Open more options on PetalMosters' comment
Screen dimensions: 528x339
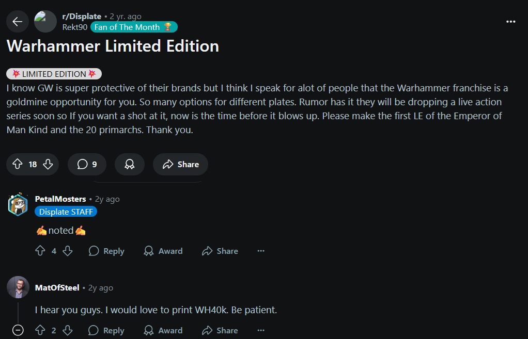(261, 251)
